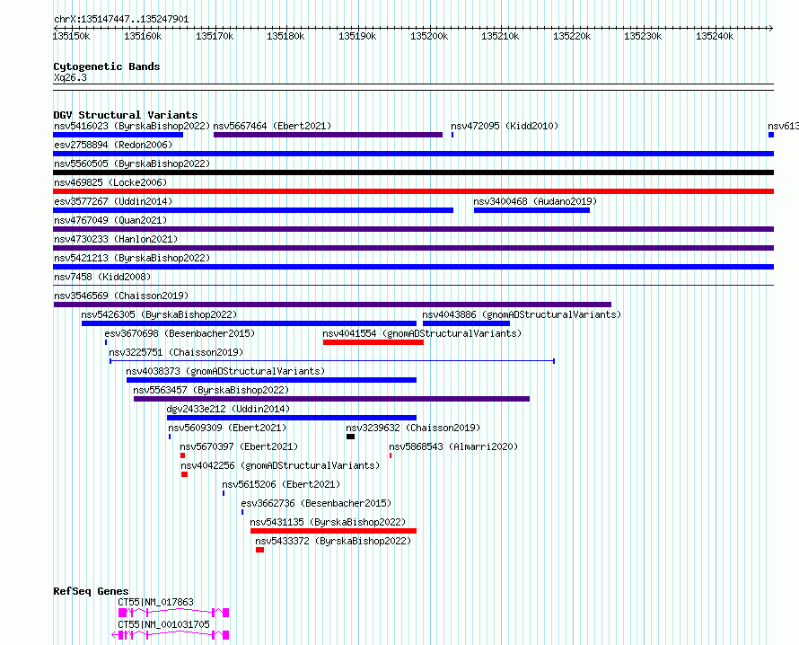Select the nsv5667464 (Ebert2021) purple bar
This screenshot has height=645, width=799.
[328, 135]
